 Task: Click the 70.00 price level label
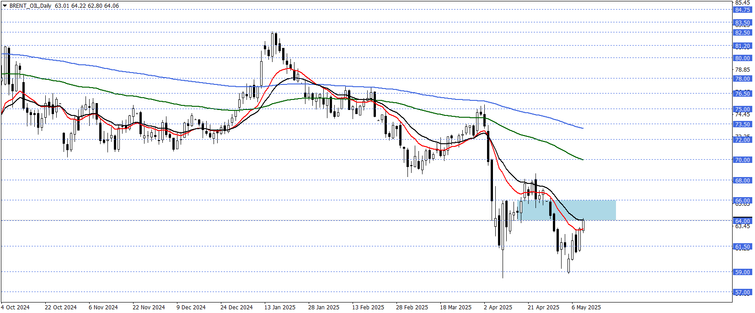point(742,160)
